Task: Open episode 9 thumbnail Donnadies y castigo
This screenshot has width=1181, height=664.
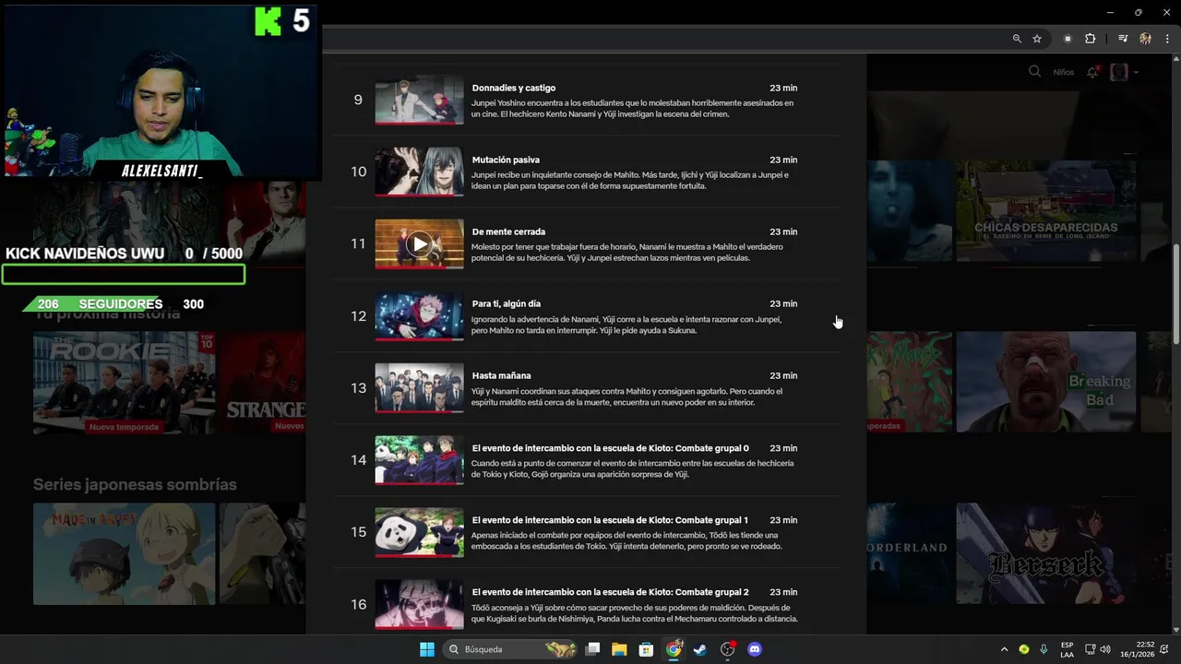Action: click(419, 100)
